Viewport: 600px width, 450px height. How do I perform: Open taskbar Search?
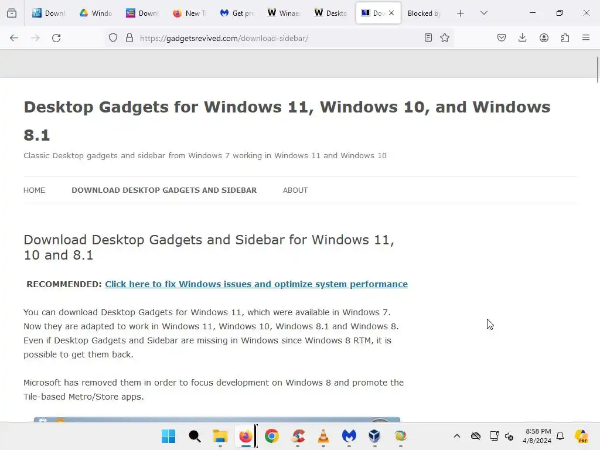click(x=195, y=436)
